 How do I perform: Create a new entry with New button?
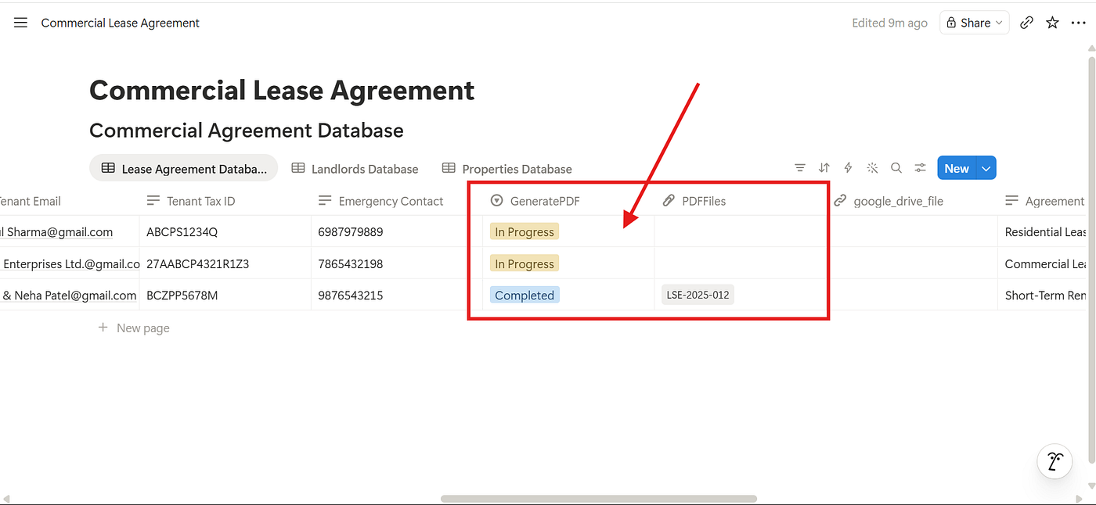click(957, 168)
